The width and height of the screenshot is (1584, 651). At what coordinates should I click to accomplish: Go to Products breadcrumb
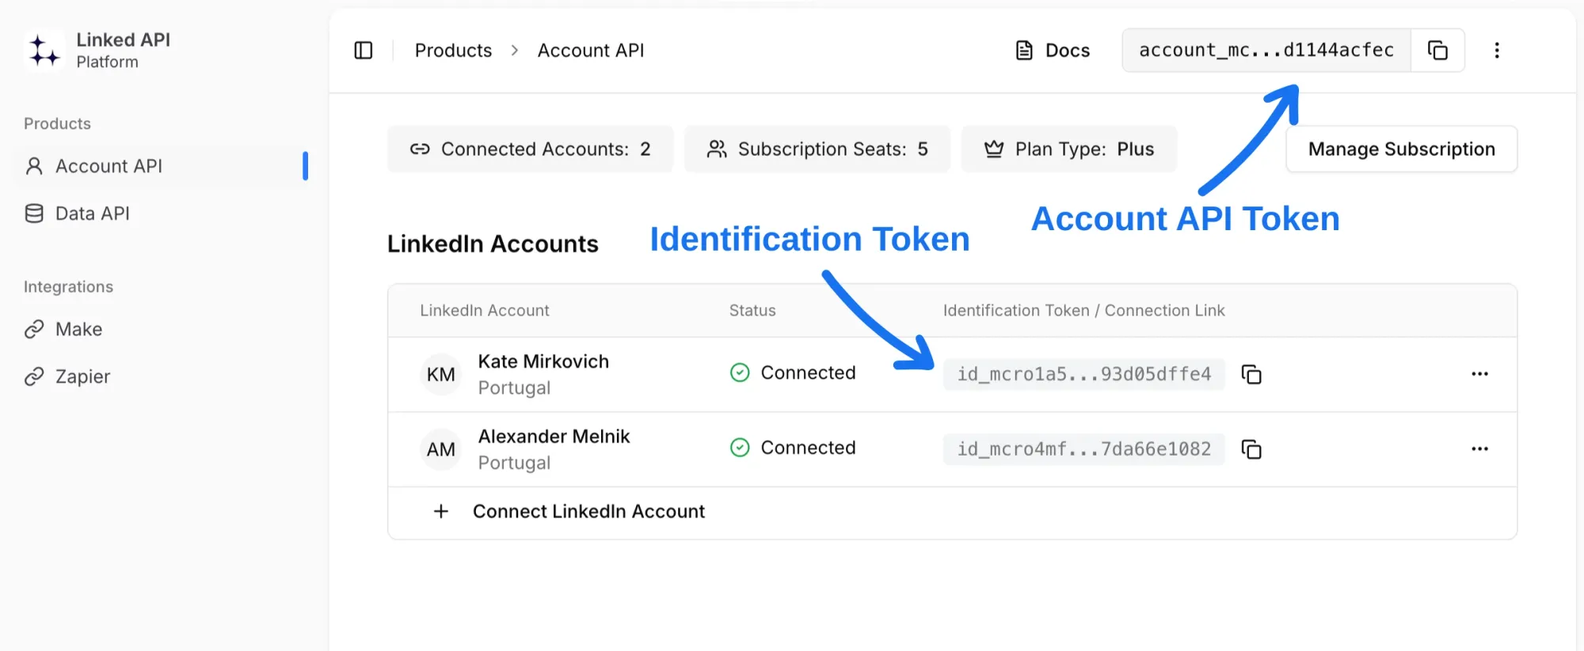click(453, 51)
